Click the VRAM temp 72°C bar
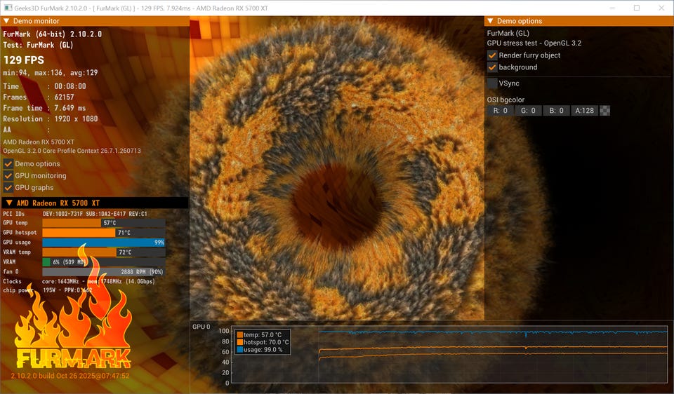674x394 pixels. point(104,252)
